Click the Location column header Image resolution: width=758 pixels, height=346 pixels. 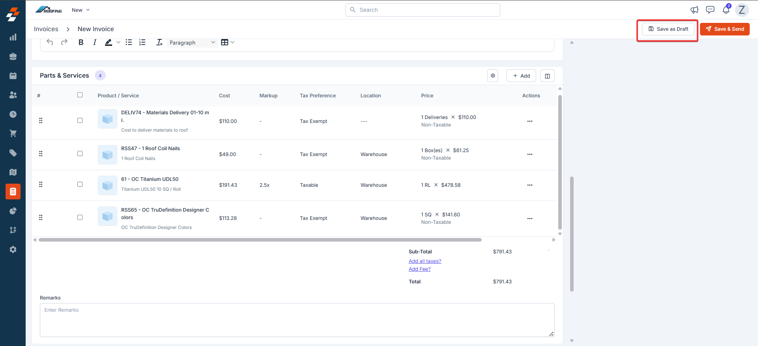pos(371,96)
